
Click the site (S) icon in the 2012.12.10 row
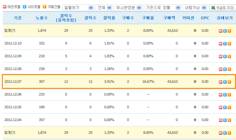[x=225, y=43]
